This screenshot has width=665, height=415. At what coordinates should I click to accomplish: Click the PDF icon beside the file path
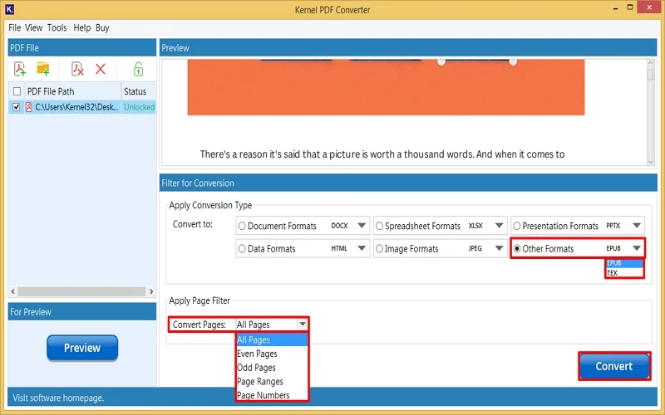[x=29, y=107]
